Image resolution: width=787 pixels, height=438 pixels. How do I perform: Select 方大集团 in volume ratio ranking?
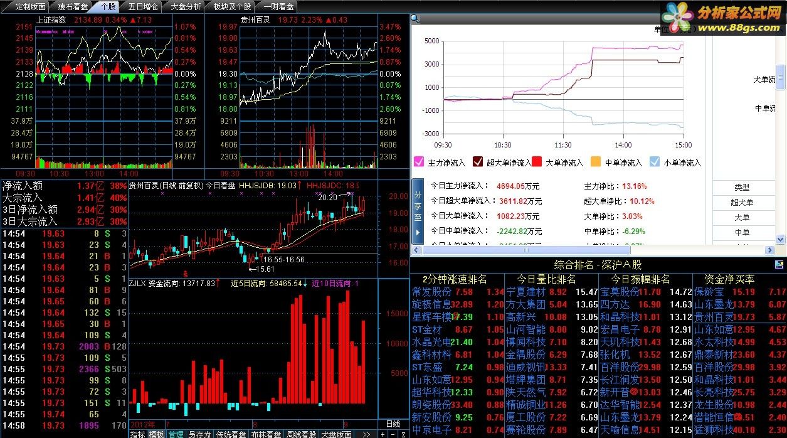point(526,304)
